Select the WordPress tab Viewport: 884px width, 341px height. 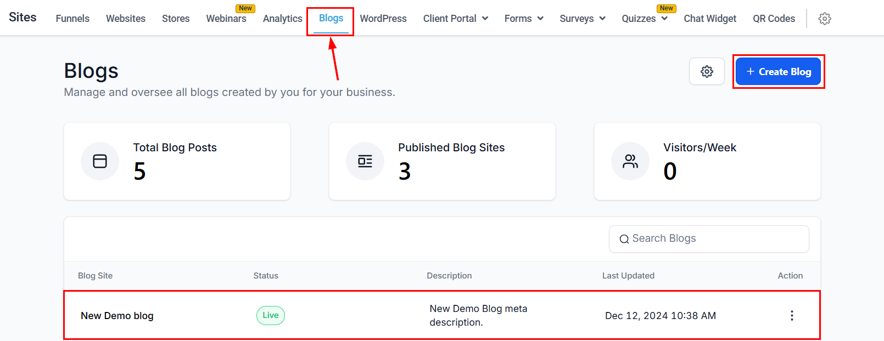tap(383, 19)
